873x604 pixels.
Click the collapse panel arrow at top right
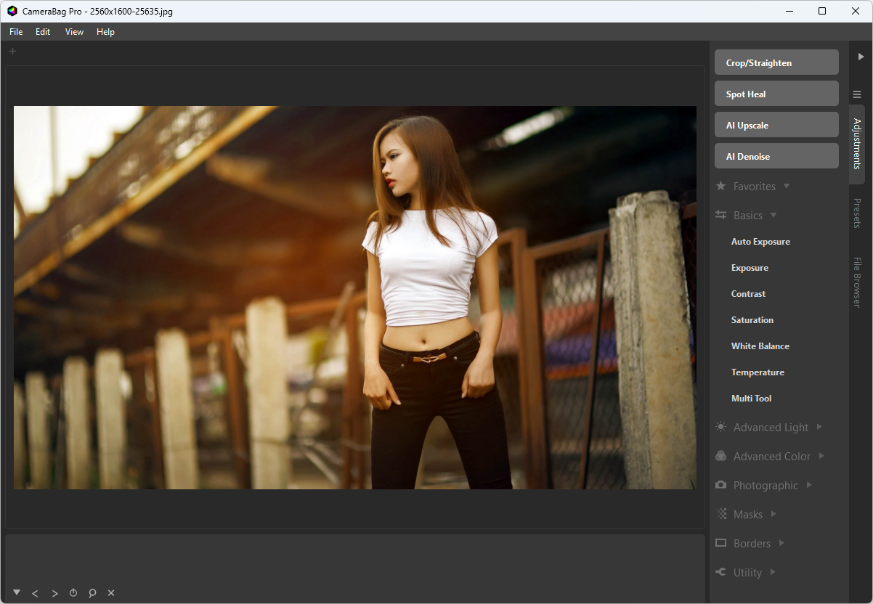[x=861, y=57]
